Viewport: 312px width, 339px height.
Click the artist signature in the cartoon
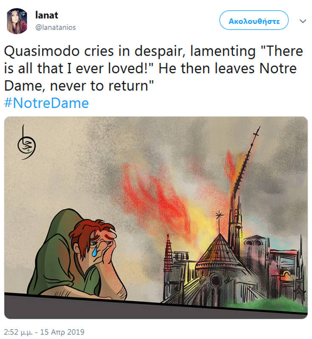27,143
